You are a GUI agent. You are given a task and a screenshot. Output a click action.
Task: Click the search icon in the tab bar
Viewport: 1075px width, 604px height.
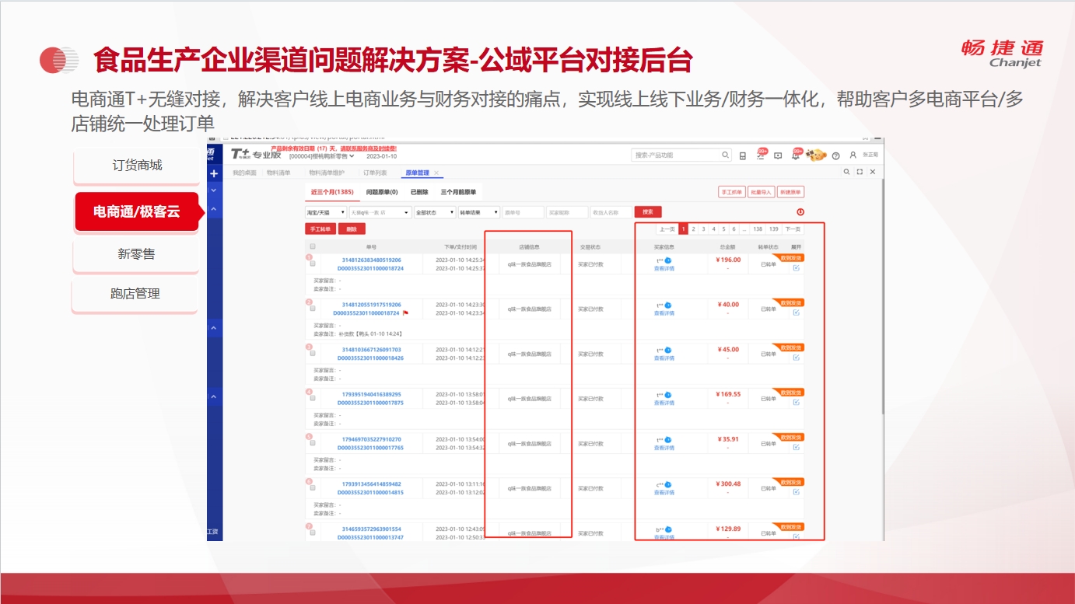coord(847,172)
